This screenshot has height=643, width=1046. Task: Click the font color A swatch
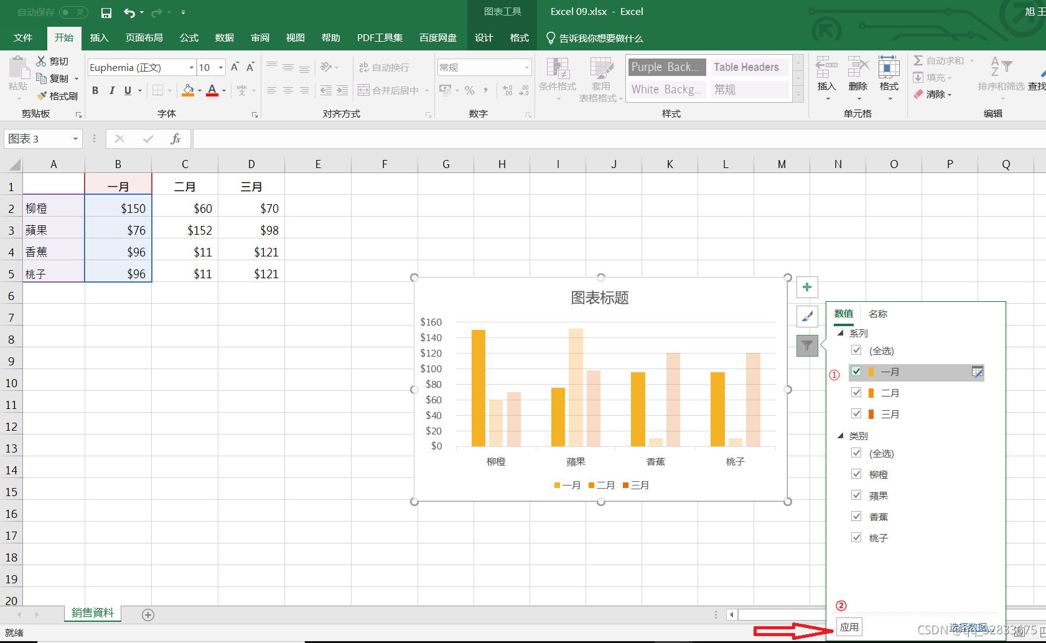[212, 91]
